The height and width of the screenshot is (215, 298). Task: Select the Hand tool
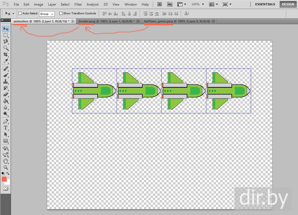click(6, 161)
